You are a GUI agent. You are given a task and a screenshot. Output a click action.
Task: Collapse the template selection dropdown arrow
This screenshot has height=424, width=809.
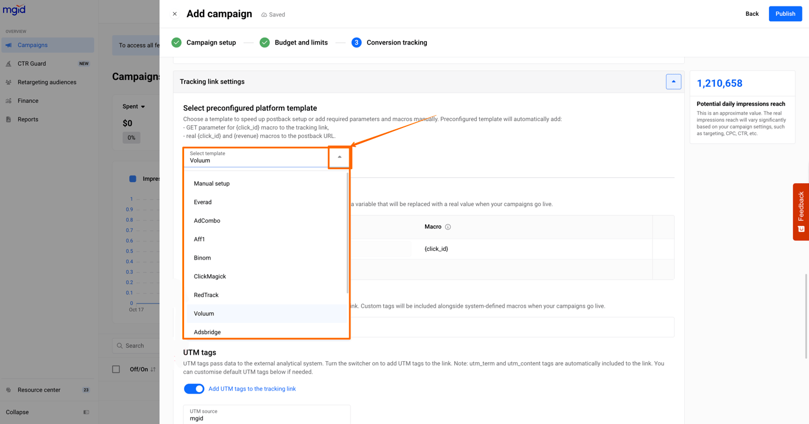click(x=339, y=157)
